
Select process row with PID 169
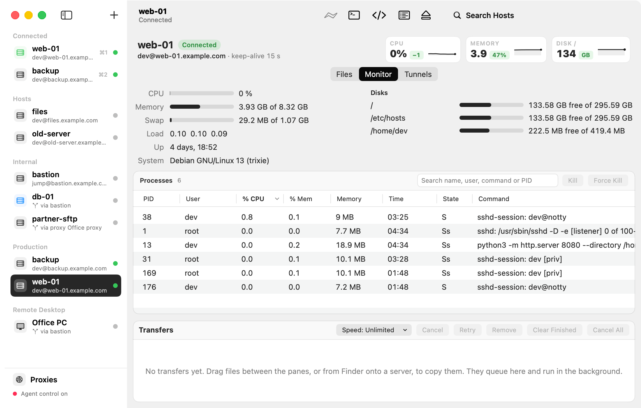pyautogui.click(x=384, y=273)
